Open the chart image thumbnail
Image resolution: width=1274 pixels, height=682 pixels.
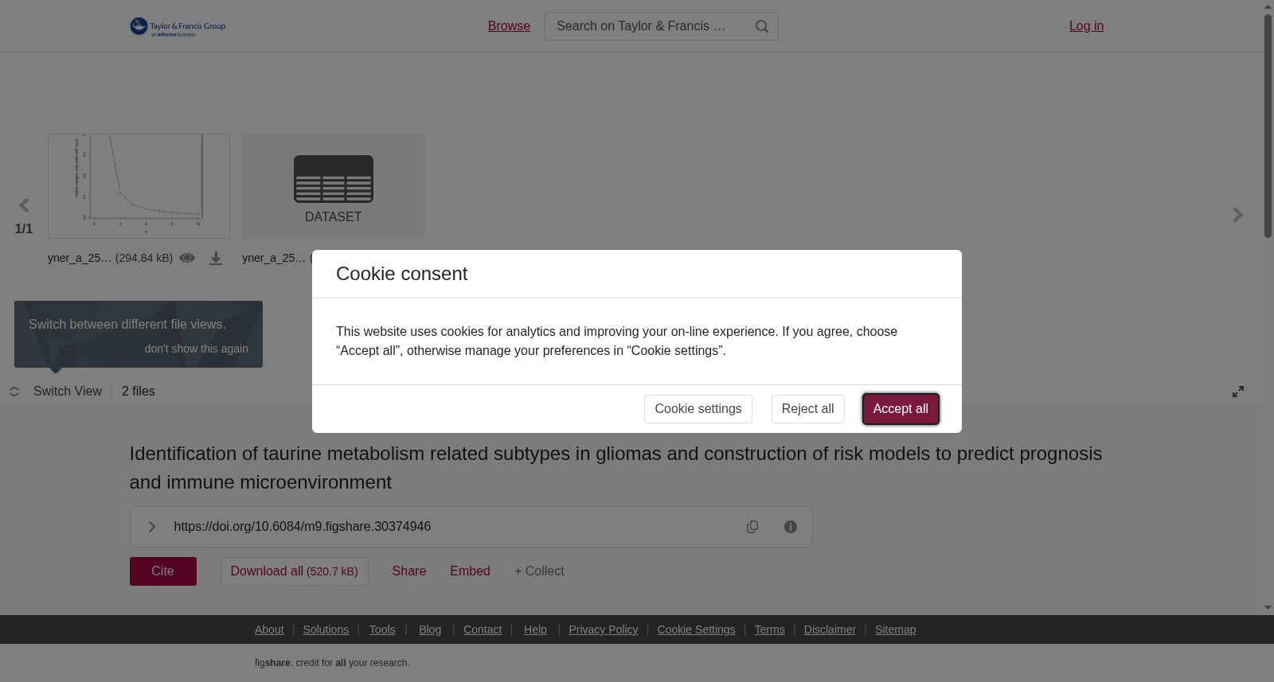click(139, 186)
